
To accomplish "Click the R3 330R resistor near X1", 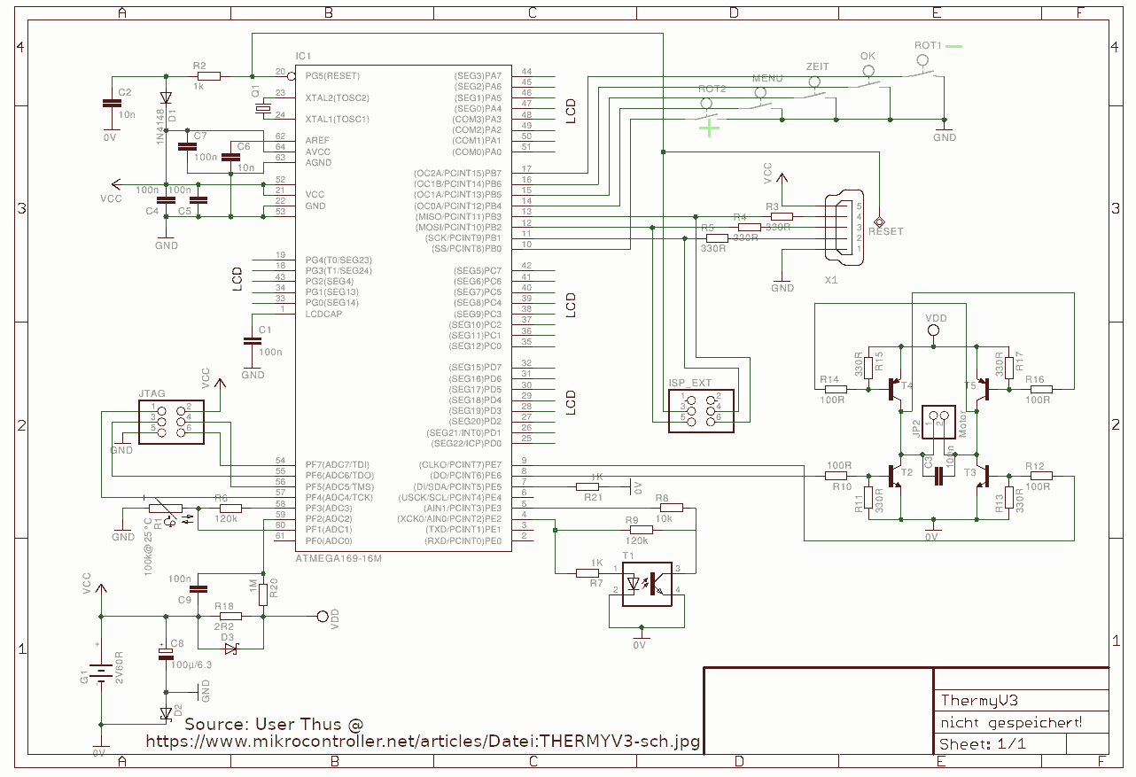I will coord(780,216).
